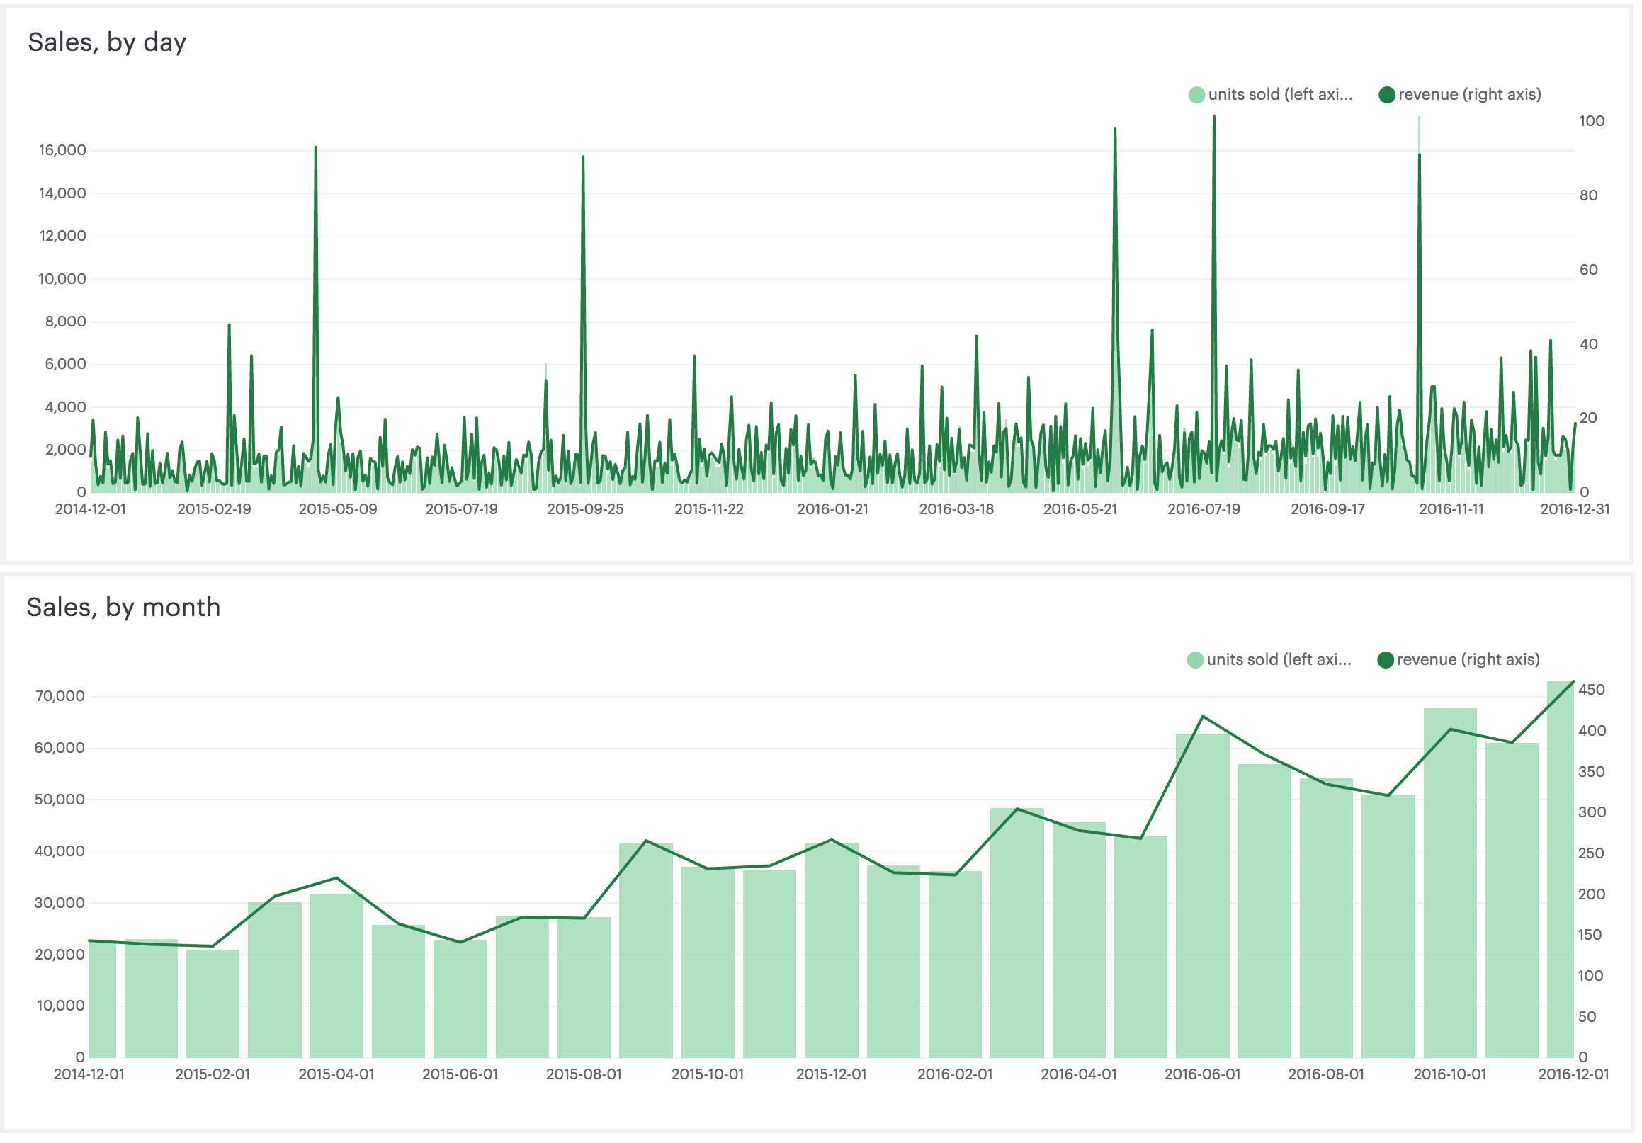This screenshot has width=1642, height=1143.
Task: Click the 2016-08-01 monthly date label
Action: click(1326, 1074)
